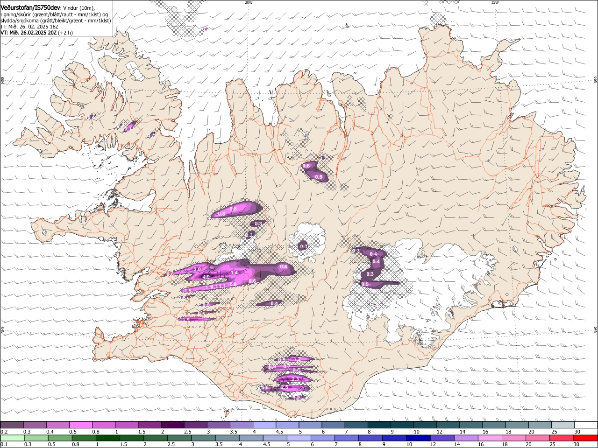This screenshot has width=598, height=448.
Task: Select bottom-row violet swatch between 14 and 16
Action: 467,438
